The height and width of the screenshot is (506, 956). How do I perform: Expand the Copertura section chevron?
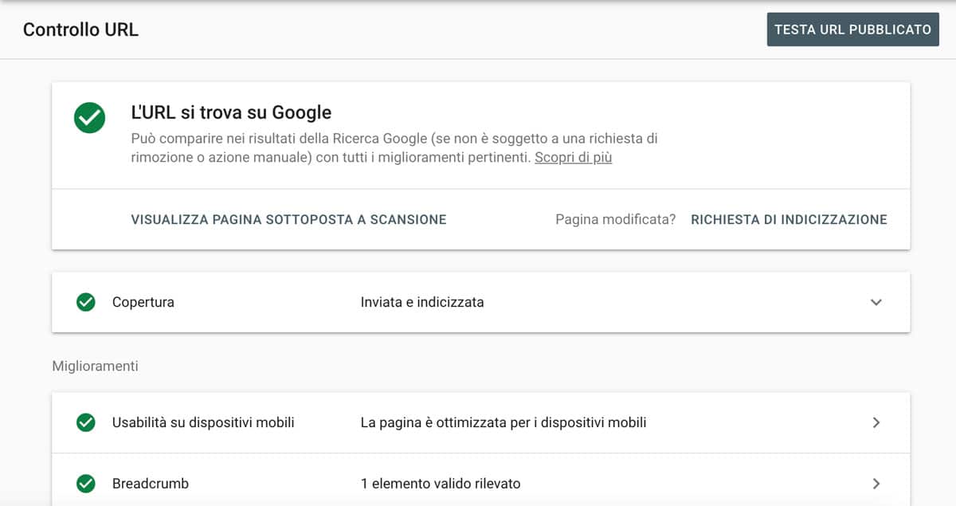click(876, 302)
